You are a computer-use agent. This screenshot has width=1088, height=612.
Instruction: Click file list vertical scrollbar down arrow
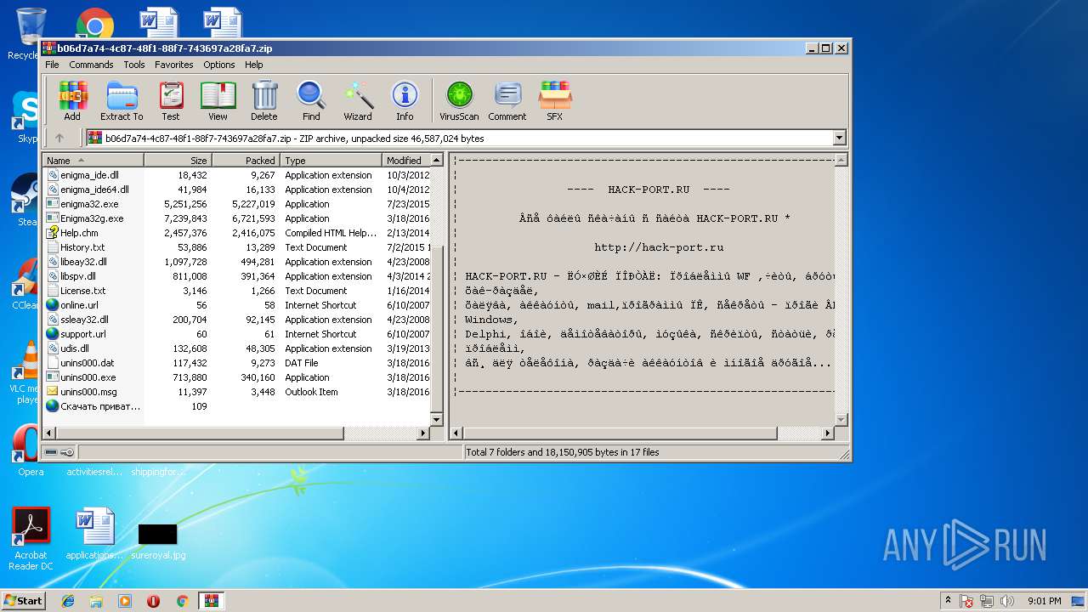[x=437, y=419]
